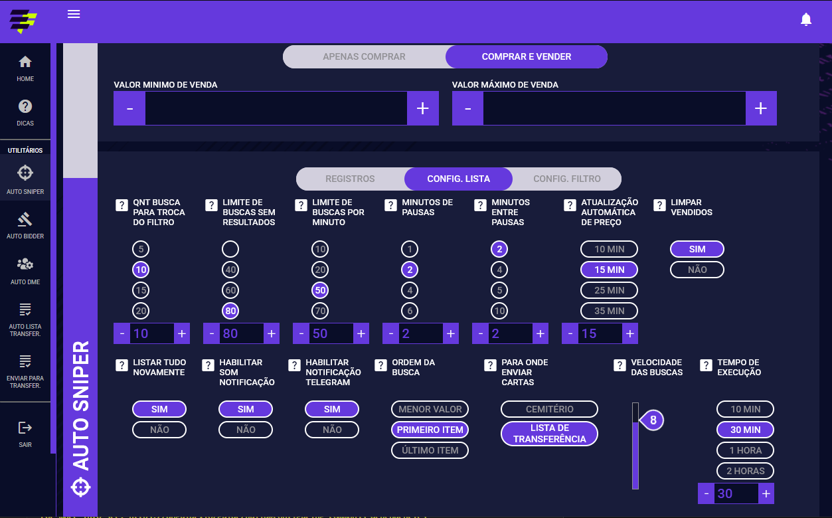Image resolution: width=832 pixels, height=518 pixels.
Task: Open Auto DME tool
Action: (25, 270)
